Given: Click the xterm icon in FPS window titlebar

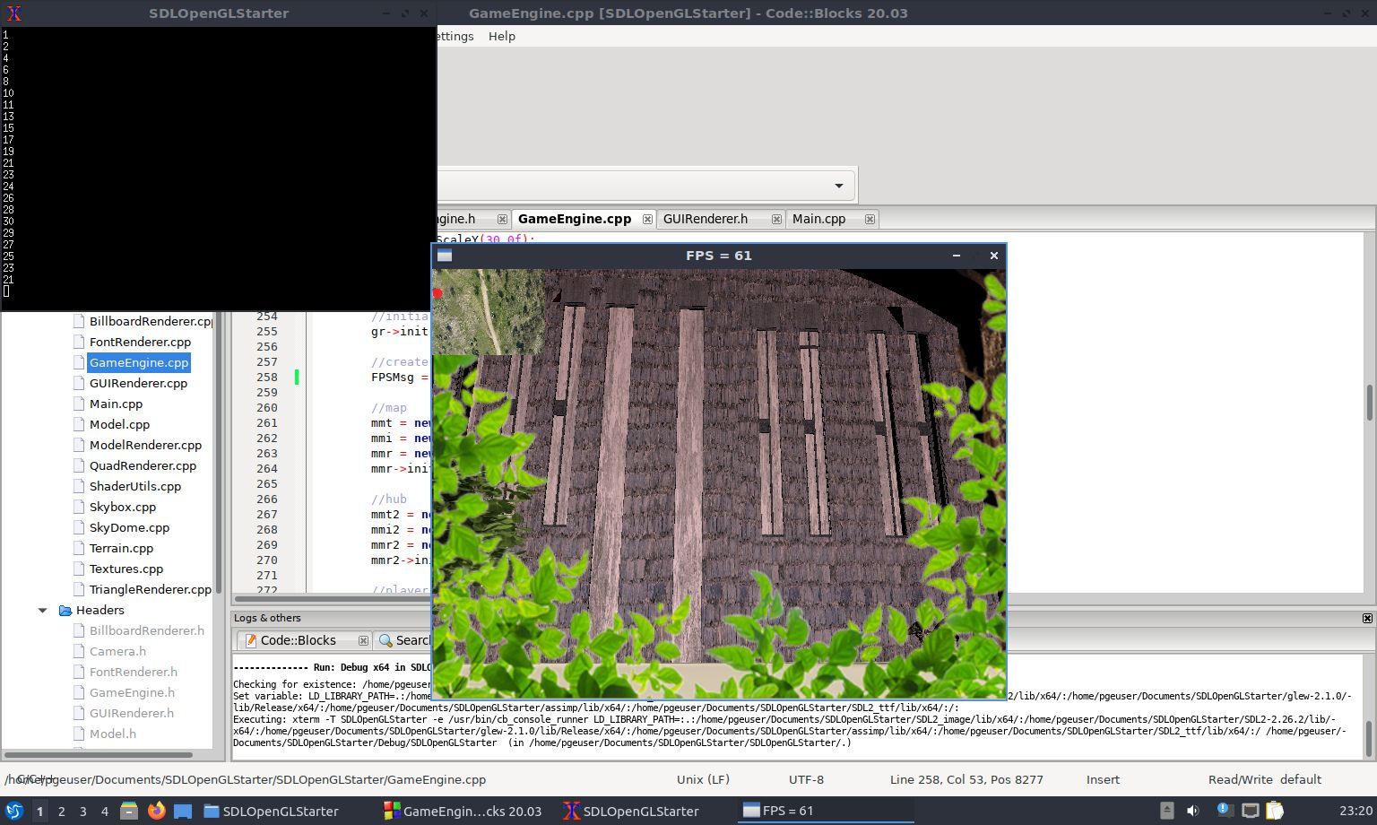Looking at the screenshot, I should point(444,256).
